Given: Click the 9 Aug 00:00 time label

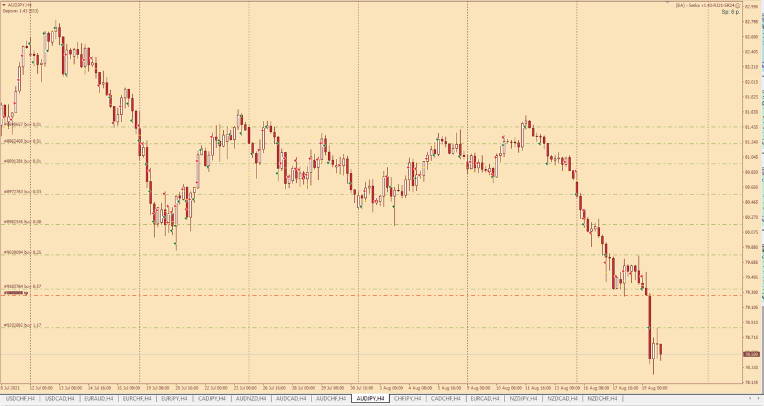Looking at the screenshot, I should point(479,388).
